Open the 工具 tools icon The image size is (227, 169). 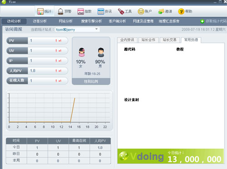point(121,11)
